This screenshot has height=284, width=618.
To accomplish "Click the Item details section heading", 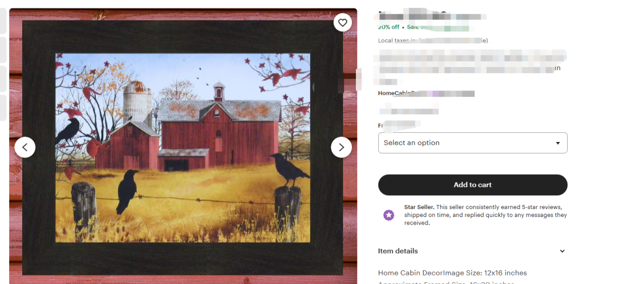I will (398, 251).
